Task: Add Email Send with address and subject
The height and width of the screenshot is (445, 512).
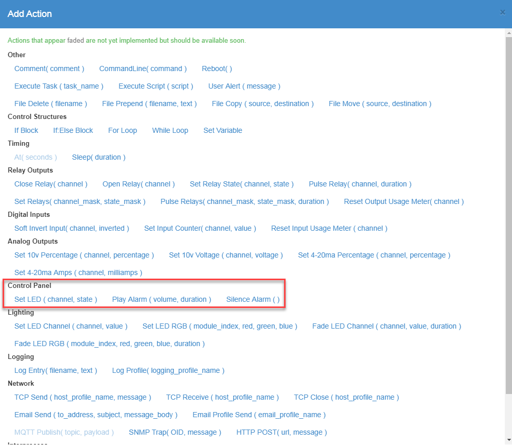Action: click(x=96, y=415)
